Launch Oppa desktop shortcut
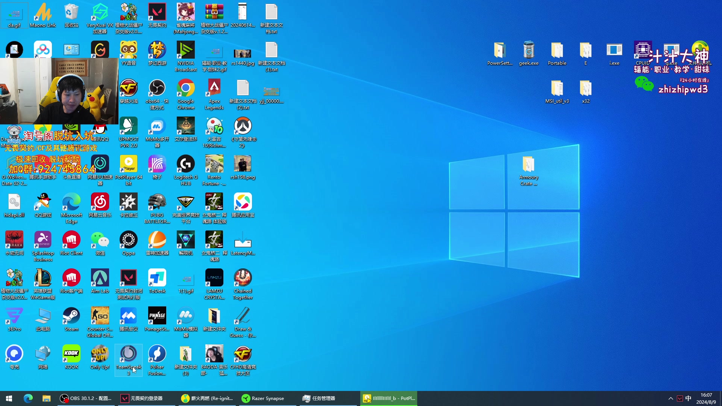 pos(129,243)
